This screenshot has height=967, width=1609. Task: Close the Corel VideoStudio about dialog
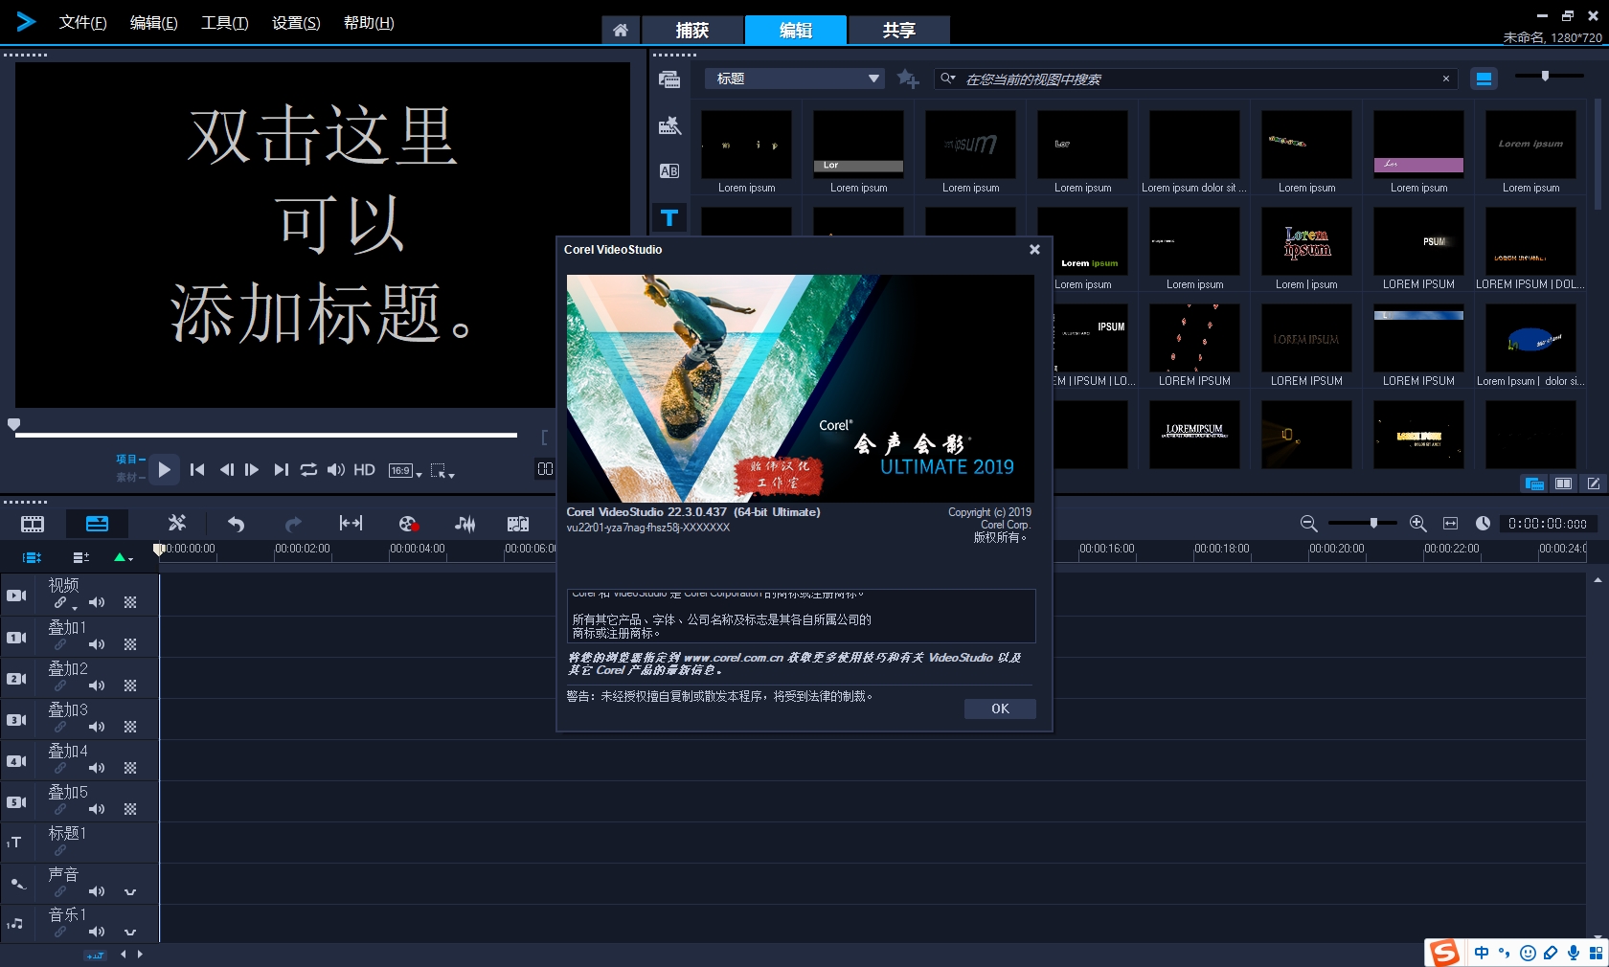click(x=1034, y=249)
